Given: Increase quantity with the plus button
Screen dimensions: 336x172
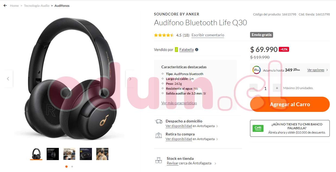Looking at the screenshot, I should pyautogui.click(x=277, y=88).
